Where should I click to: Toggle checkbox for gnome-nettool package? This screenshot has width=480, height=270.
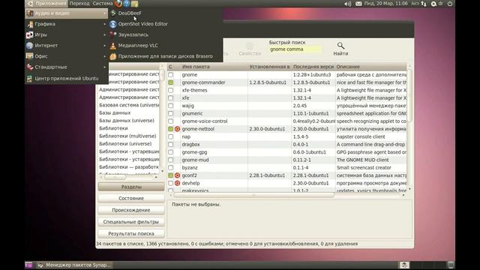point(171,129)
